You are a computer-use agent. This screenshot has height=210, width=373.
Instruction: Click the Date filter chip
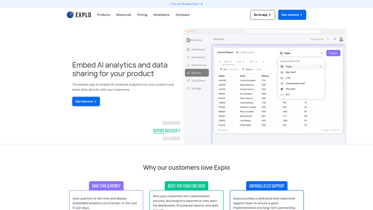[229, 69]
